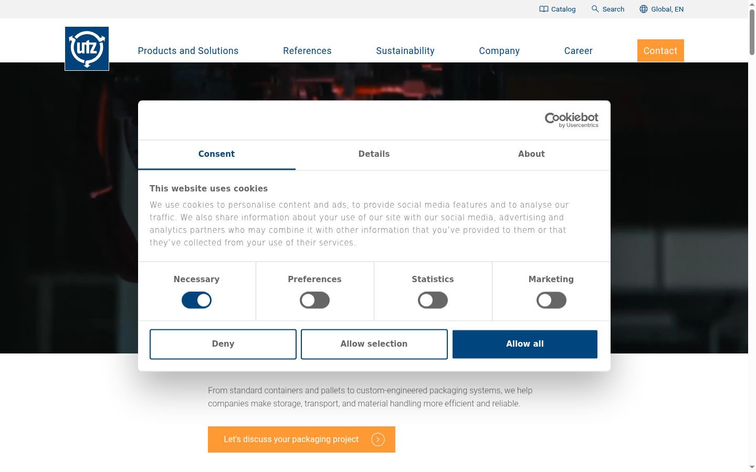
Task: Click the Allow all button
Action: click(x=525, y=344)
